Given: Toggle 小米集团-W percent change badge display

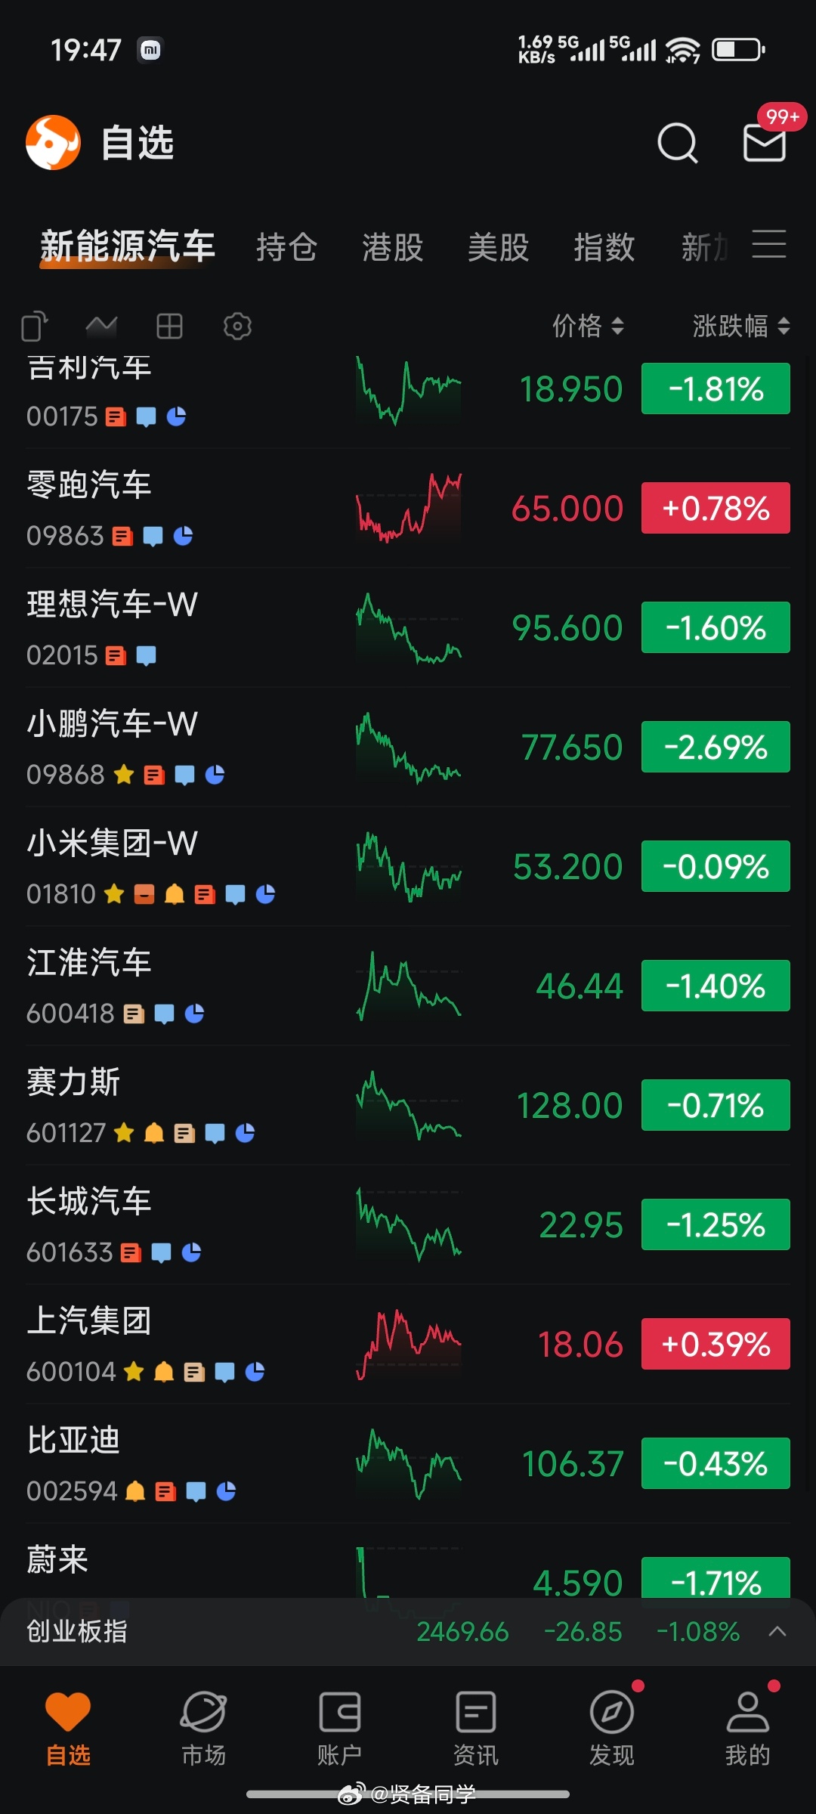Looking at the screenshot, I should [716, 866].
